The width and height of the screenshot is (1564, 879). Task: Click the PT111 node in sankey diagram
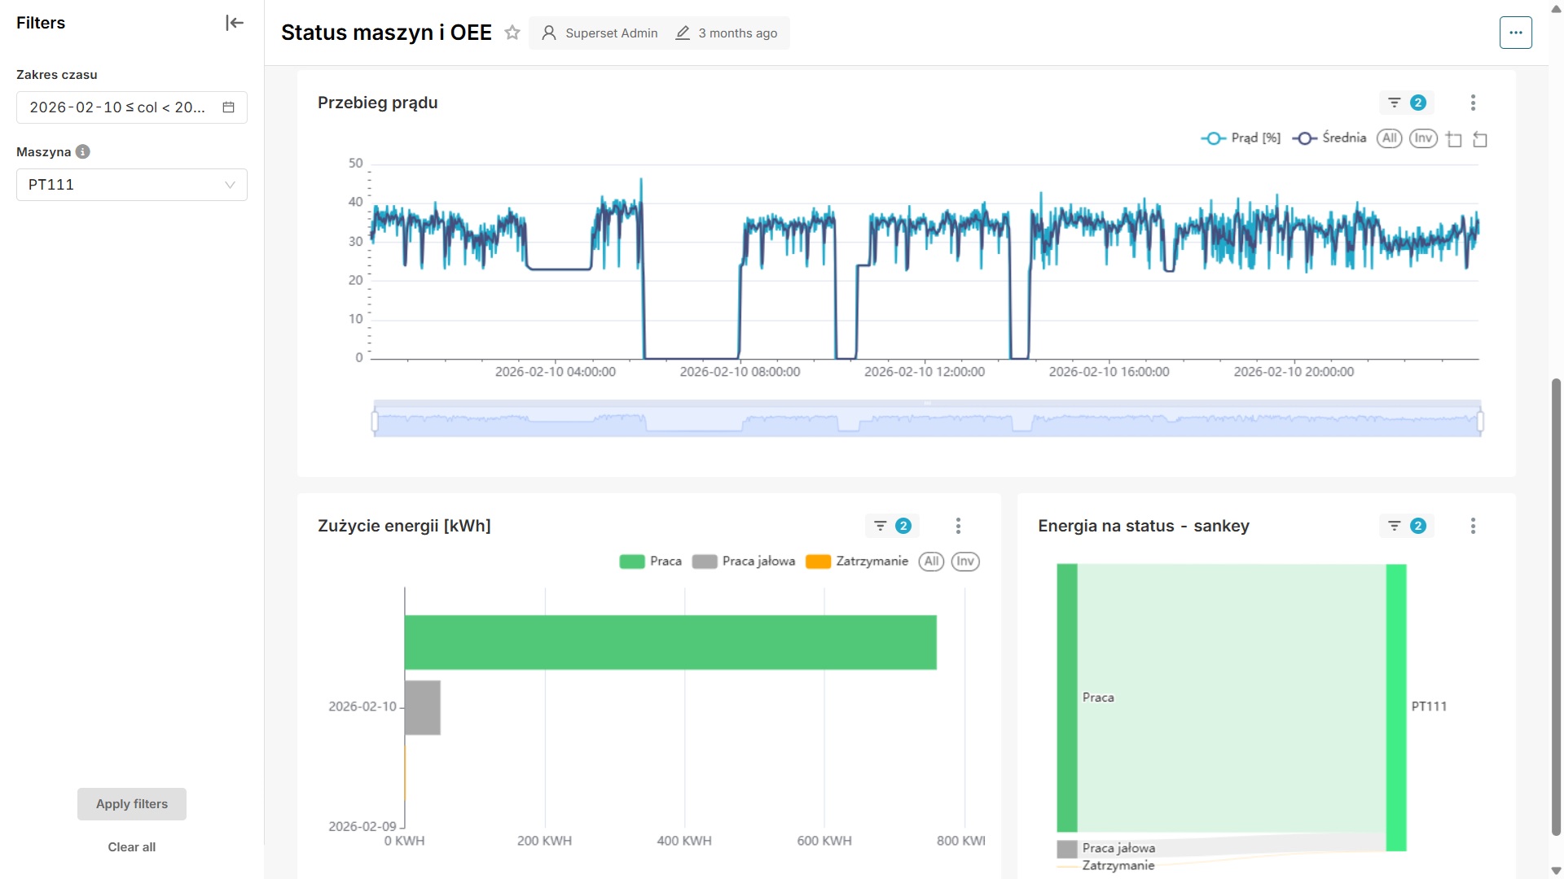[x=1396, y=707]
